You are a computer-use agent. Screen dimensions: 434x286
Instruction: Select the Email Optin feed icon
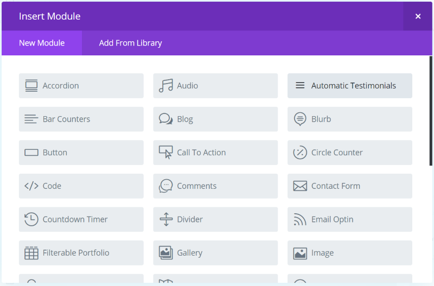click(x=300, y=219)
